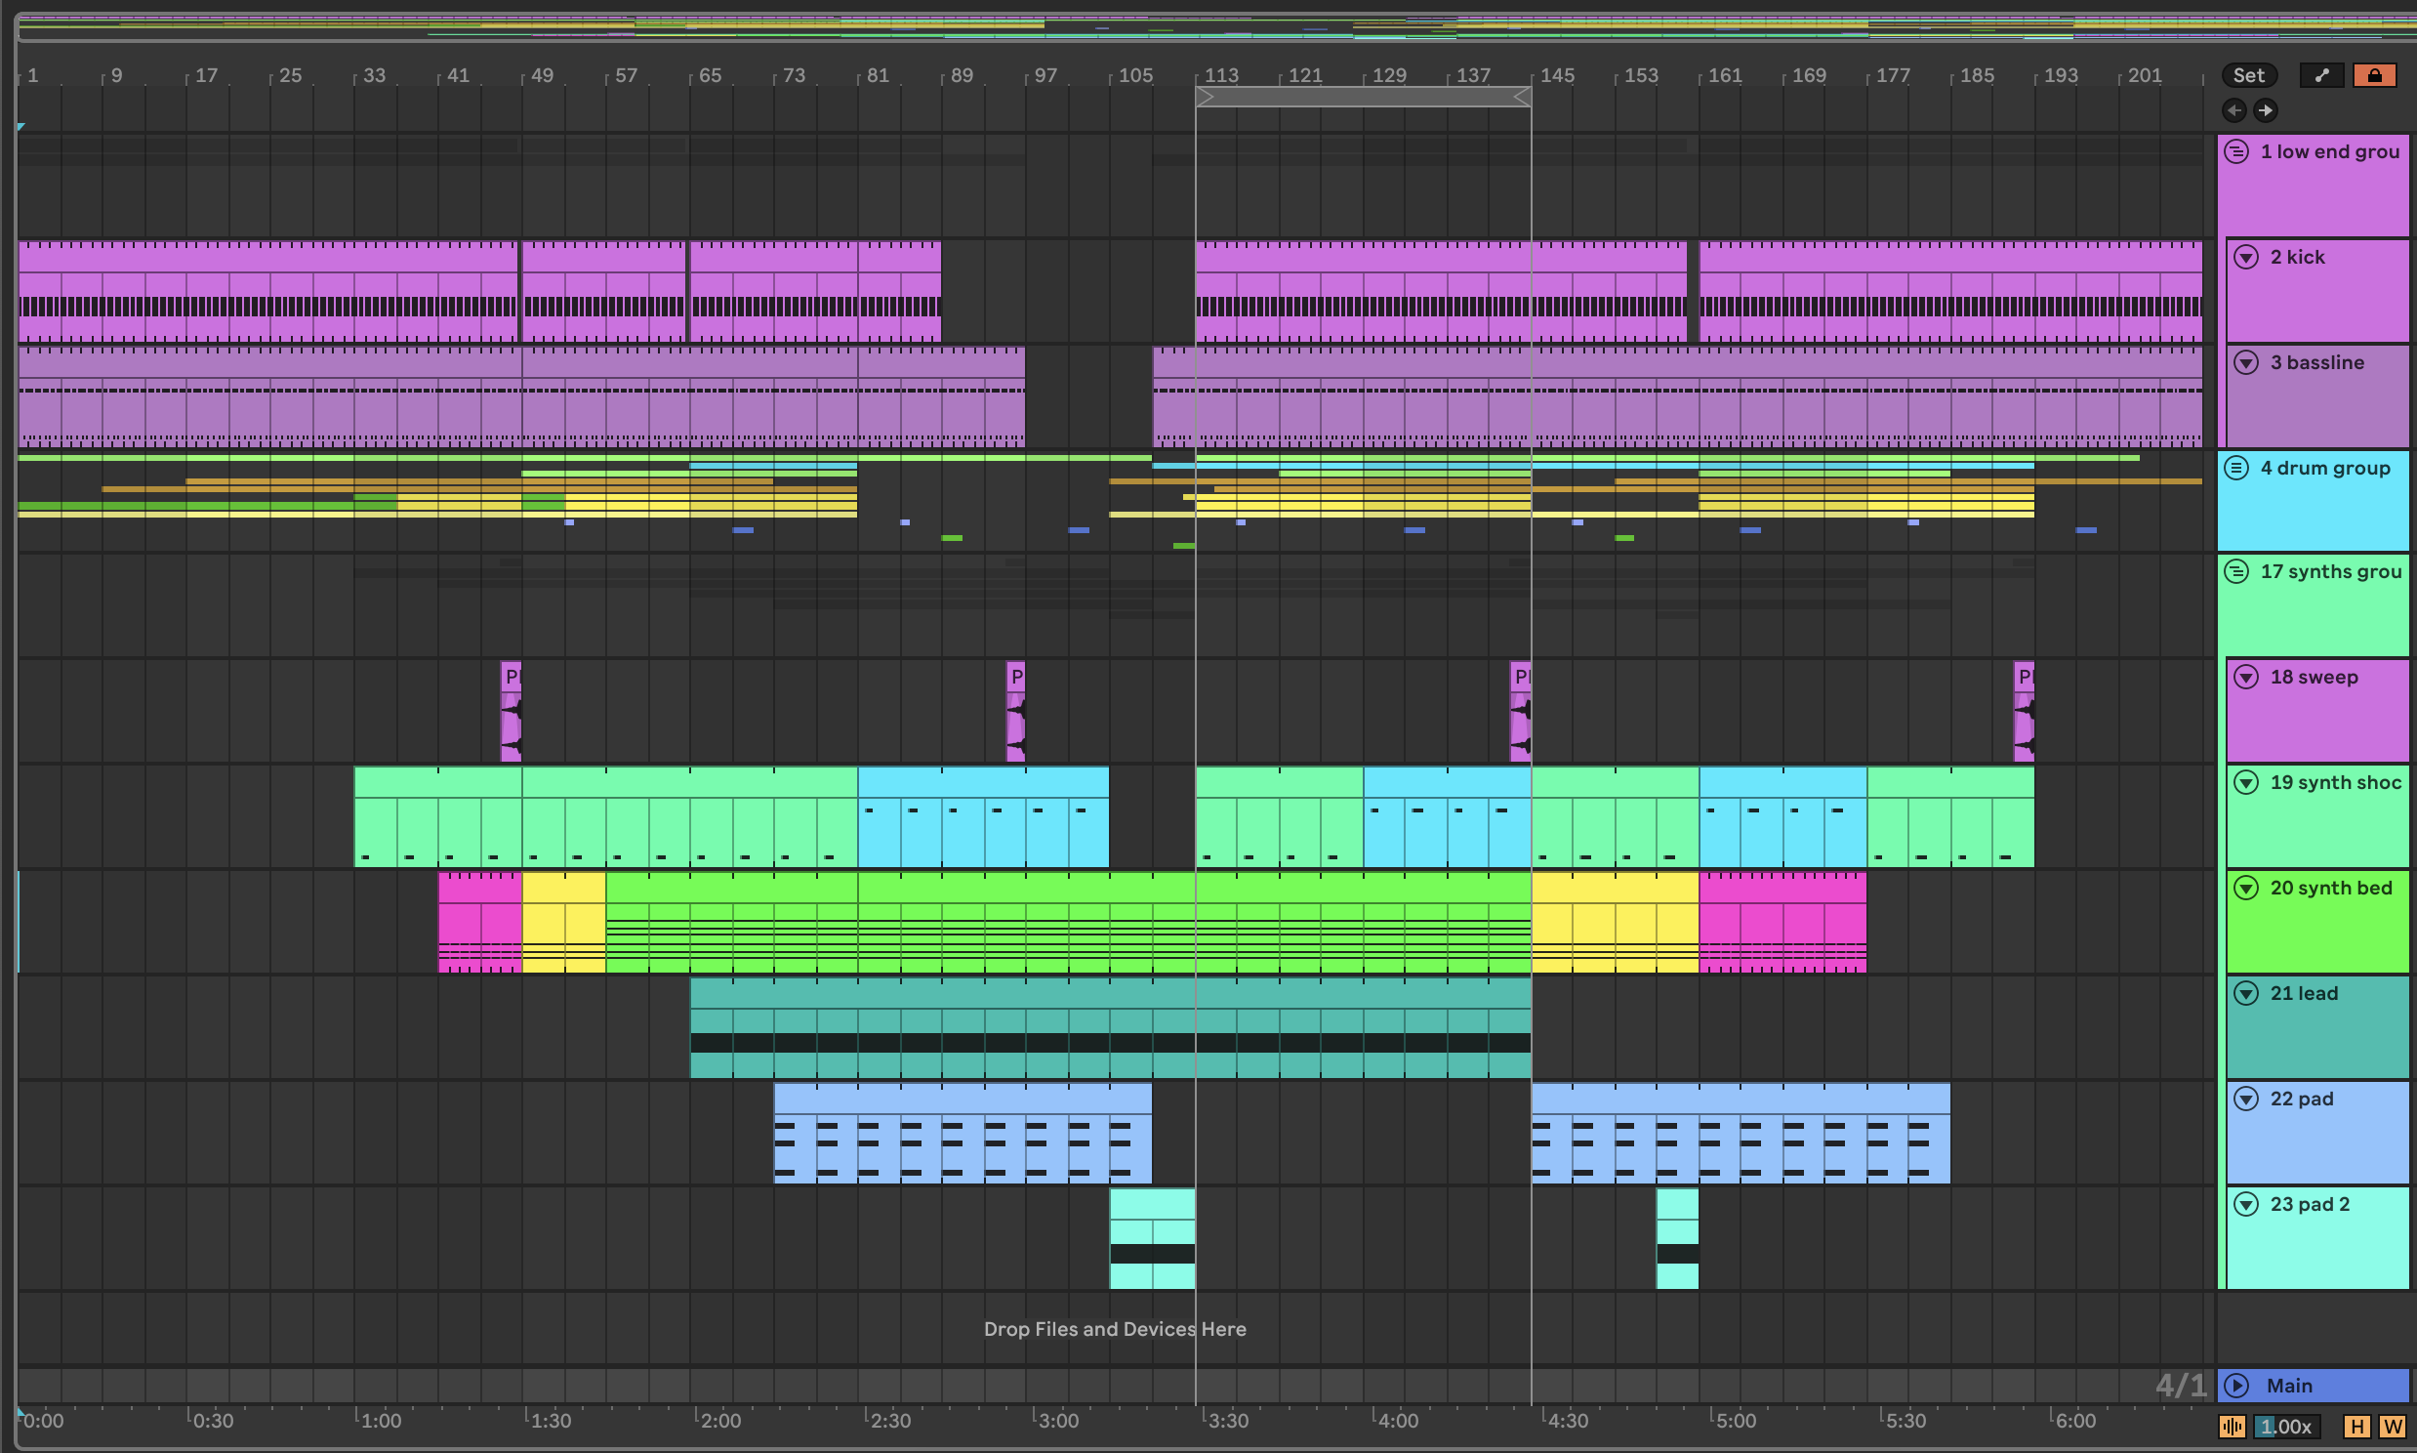Collapse the low end group fold button
This screenshot has width=2417, height=1453.
pyautogui.click(x=2237, y=151)
